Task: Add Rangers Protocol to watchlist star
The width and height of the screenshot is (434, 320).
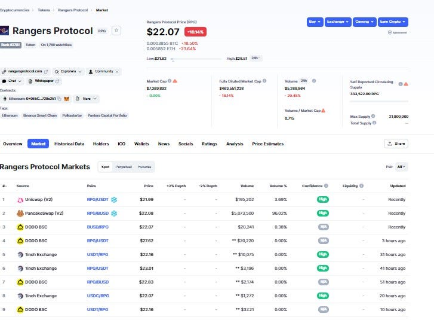Action: 116,31
